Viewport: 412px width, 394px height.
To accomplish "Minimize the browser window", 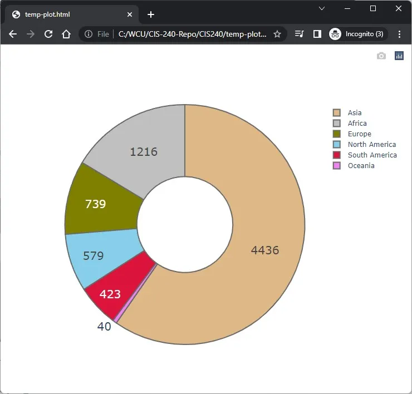I will 347,8.
